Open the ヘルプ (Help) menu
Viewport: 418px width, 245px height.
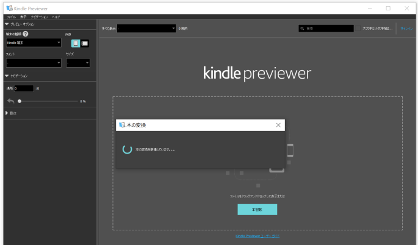[56, 17]
